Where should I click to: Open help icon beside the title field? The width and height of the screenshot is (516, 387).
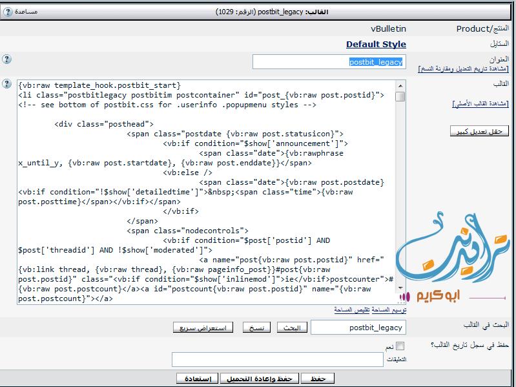pos(6,59)
